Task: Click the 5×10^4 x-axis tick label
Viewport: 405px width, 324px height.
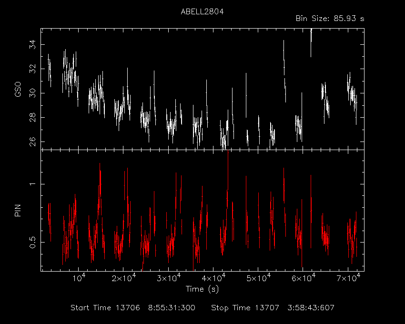Action: point(259,278)
